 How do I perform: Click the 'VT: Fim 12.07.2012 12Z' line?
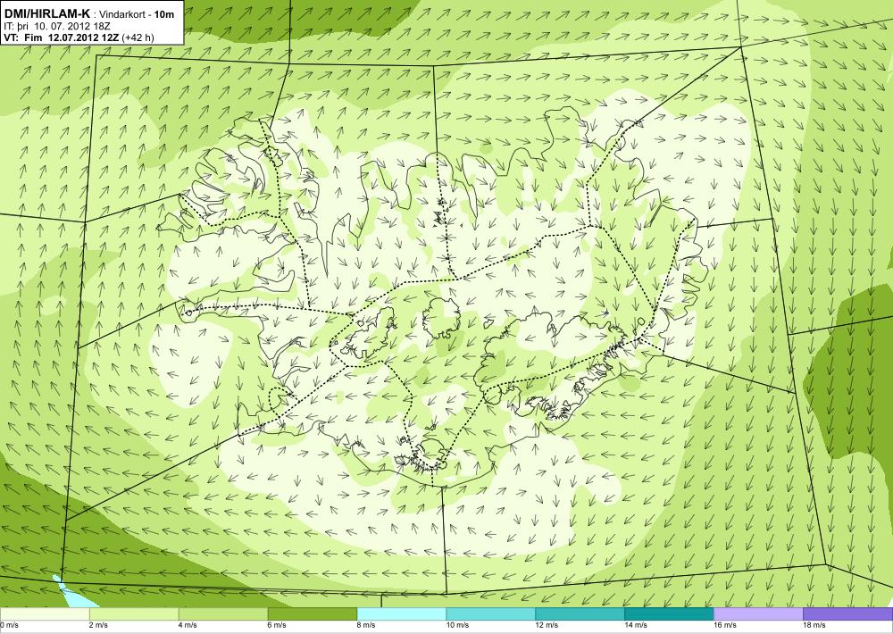tap(62, 38)
